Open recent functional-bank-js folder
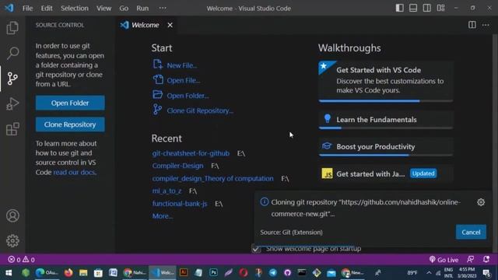This screenshot has width=498, height=280. tap(180, 204)
